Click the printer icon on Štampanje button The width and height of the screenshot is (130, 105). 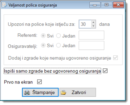(27, 92)
